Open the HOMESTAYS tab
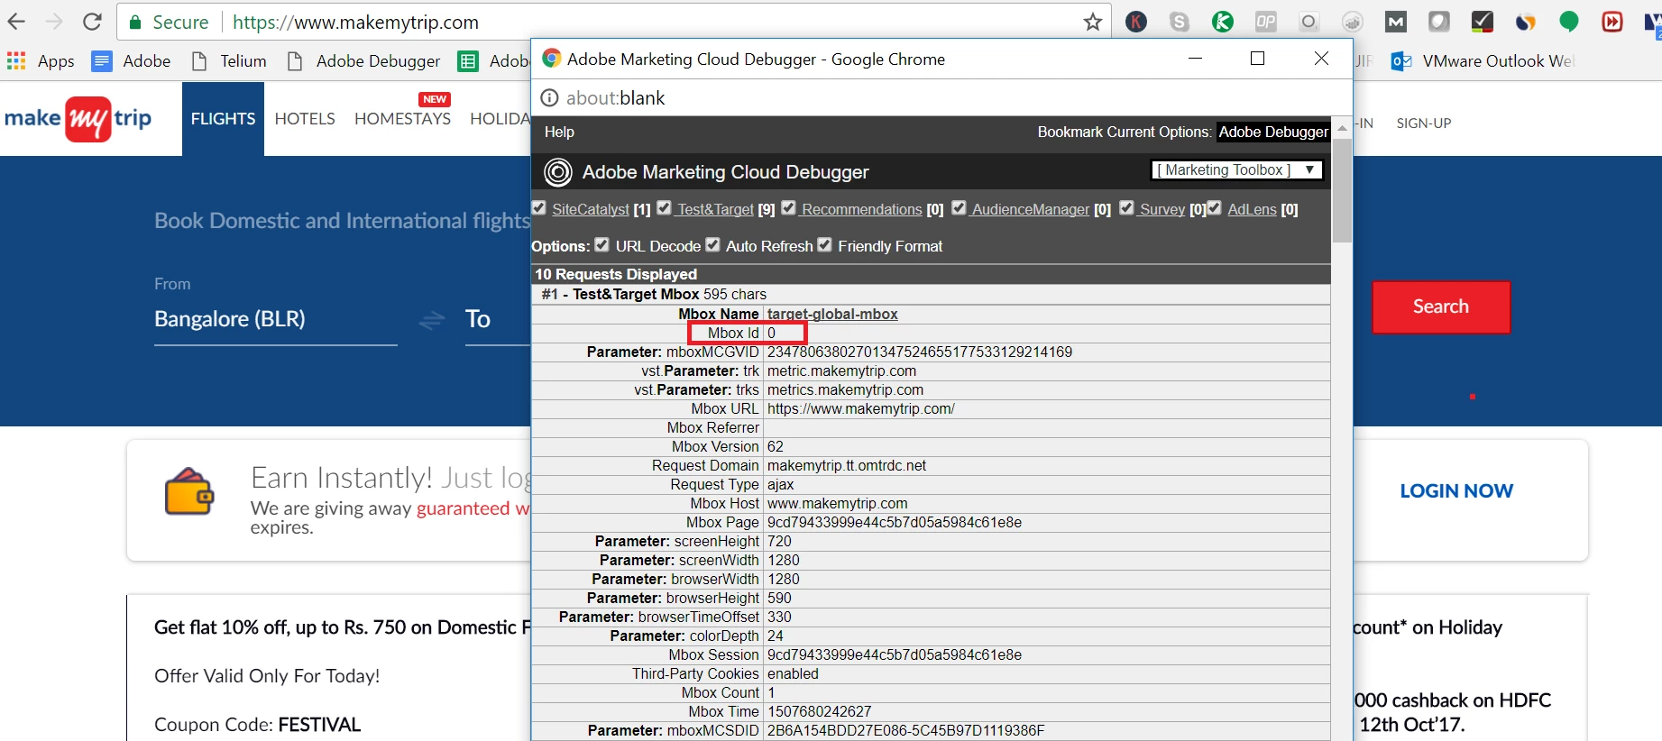The height and width of the screenshot is (741, 1662). [402, 119]
